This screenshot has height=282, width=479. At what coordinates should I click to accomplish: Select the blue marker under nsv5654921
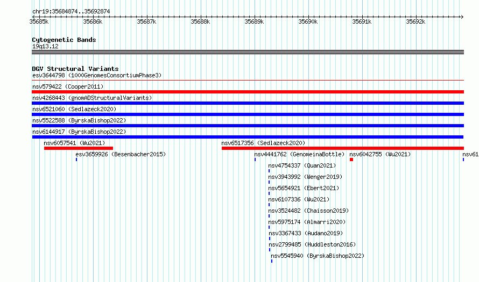coord(269,193)
